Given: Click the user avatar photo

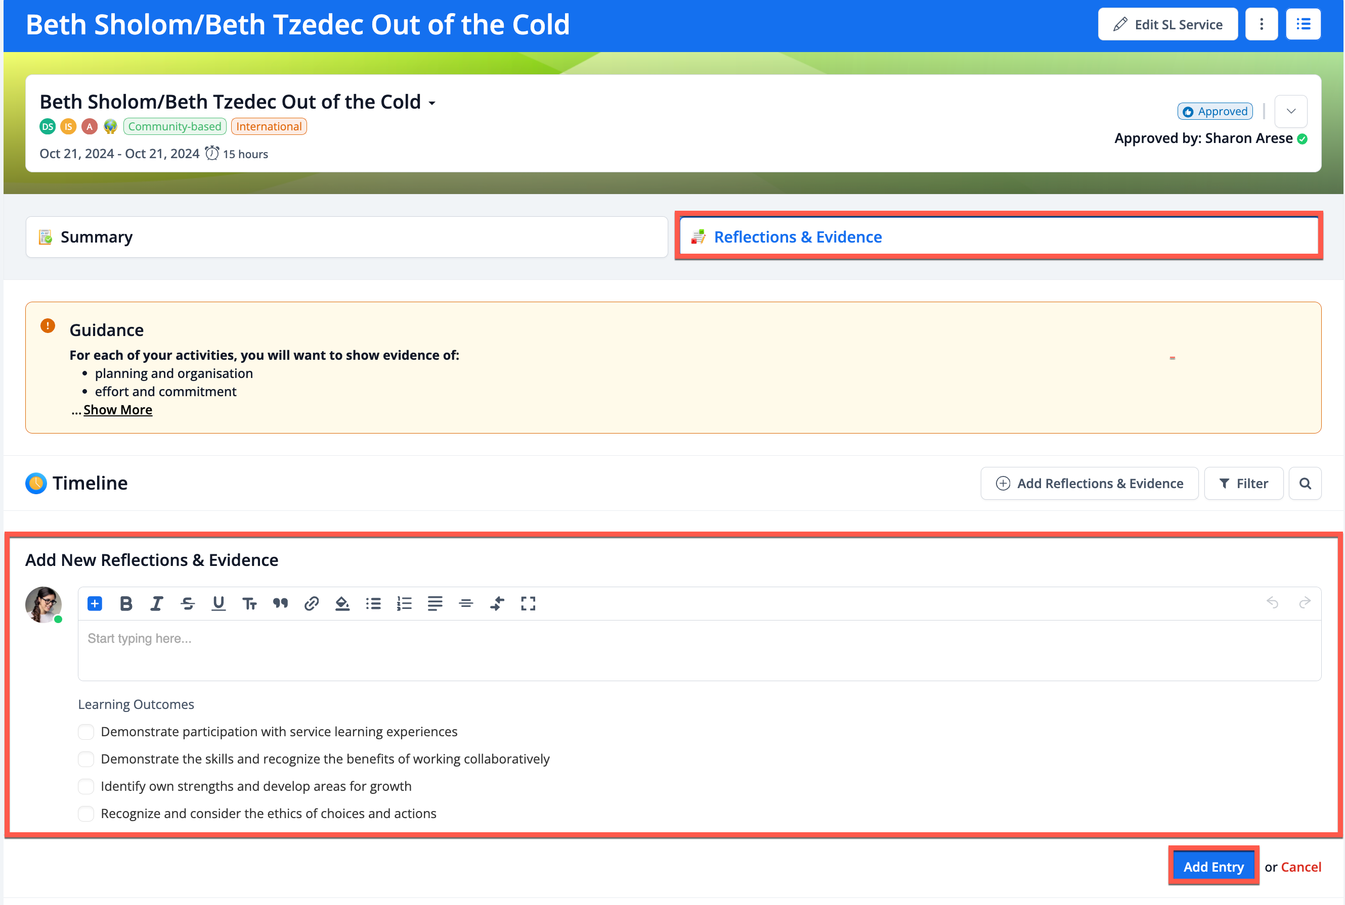Looking at the screenshot, I should pyautogui.click(x=44, y=605).
